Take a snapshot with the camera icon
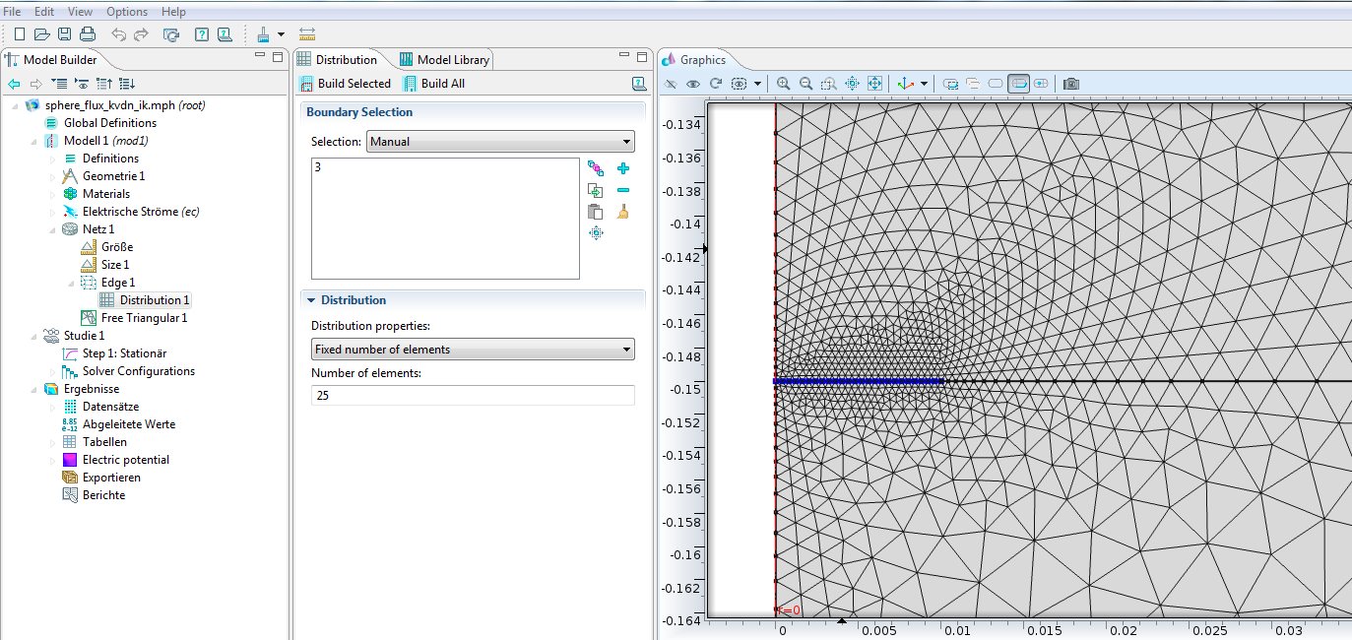 click(1071, 84)
